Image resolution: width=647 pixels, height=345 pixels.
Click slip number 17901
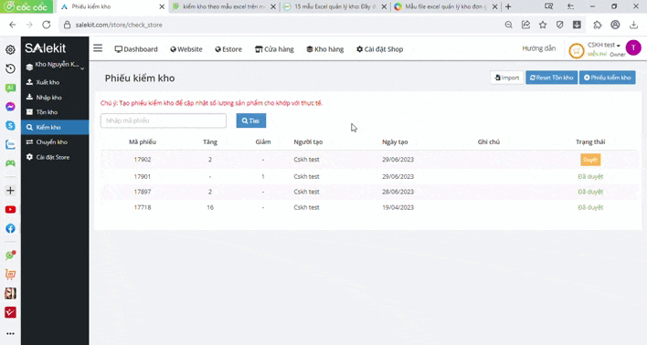click(x=143, y=176)
